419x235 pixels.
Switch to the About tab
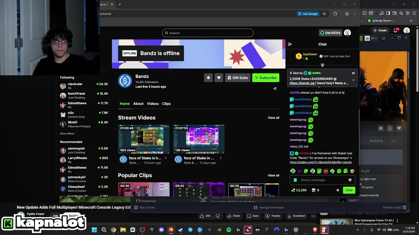point(138,103)
